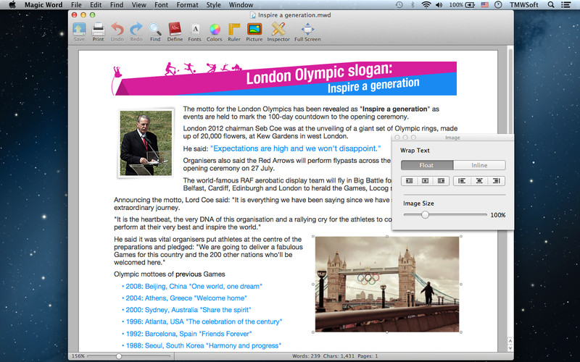
Task: Choose align-right no-wrap image icon
Action: click(497, 180)
